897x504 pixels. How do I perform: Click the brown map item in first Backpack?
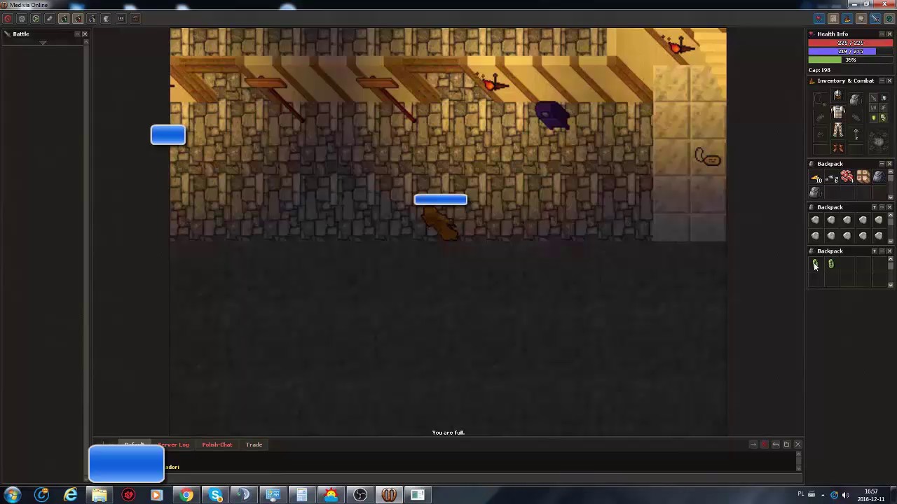863,177
